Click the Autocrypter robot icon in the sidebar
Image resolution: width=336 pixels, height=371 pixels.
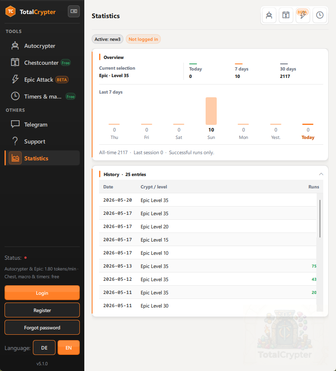pos(15,46)
